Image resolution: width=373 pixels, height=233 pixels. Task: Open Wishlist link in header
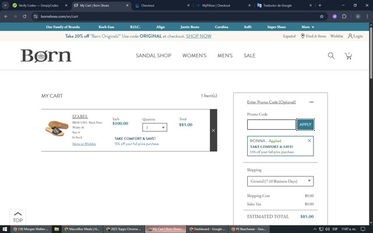point(337,36)
